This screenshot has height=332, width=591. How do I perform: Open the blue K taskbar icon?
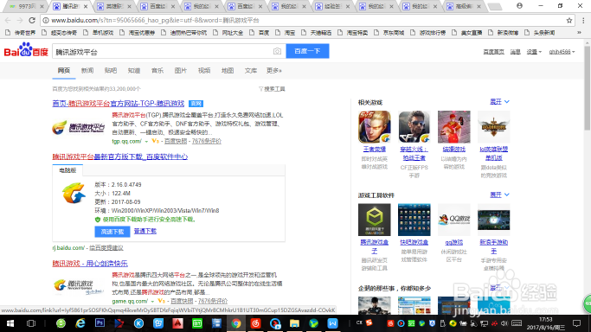[x=138, y=323]
